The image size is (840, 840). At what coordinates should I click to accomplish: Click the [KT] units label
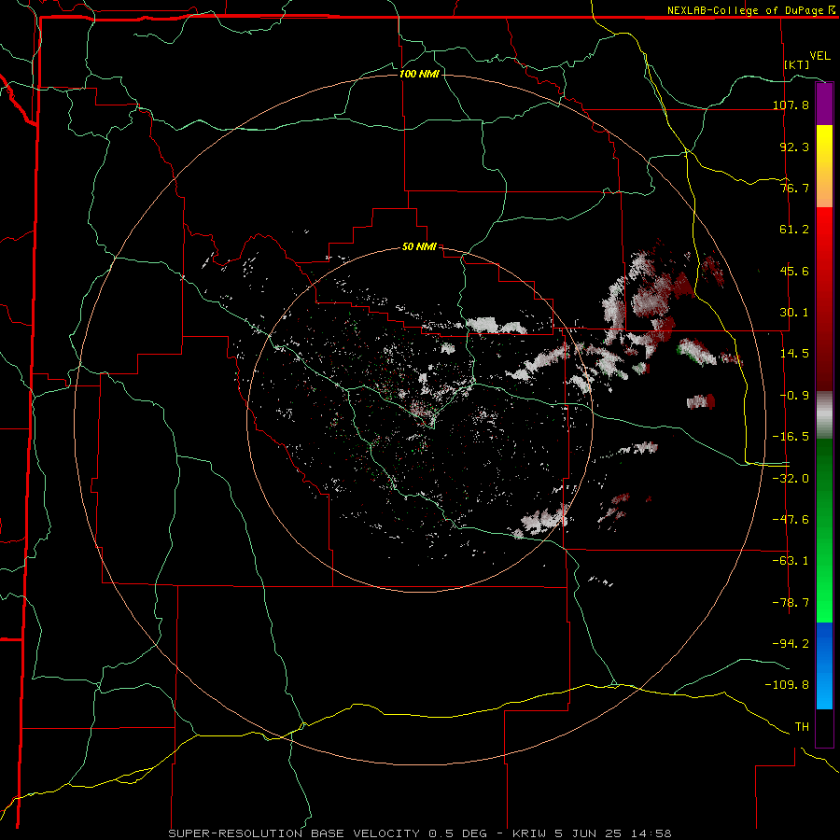click(797, 64)
